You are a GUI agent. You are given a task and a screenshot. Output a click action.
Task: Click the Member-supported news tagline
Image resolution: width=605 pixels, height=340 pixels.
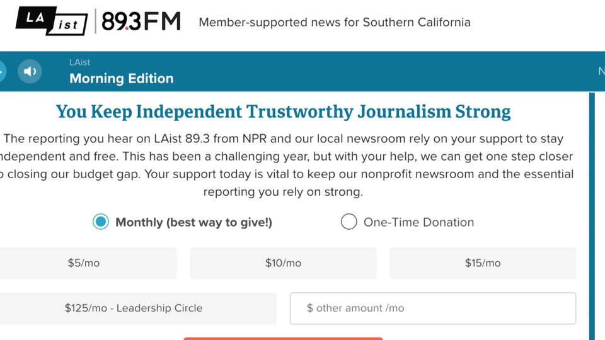(335, 23)
